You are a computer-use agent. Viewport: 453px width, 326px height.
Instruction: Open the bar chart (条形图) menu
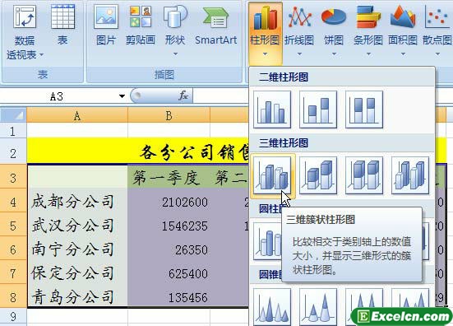(368, 30)
